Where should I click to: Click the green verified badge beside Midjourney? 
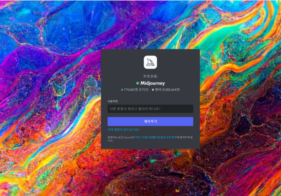(137, 83)
